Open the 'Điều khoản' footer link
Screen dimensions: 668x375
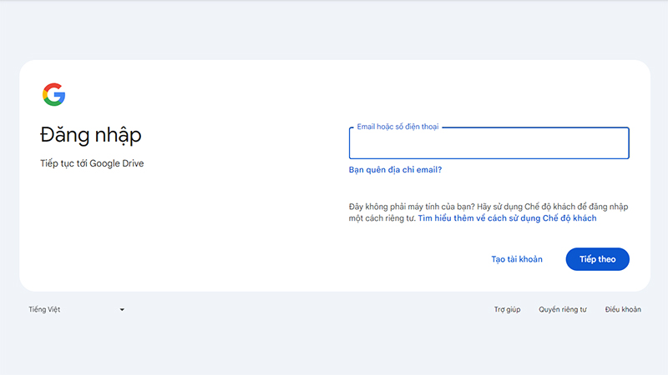coord(623,309)
